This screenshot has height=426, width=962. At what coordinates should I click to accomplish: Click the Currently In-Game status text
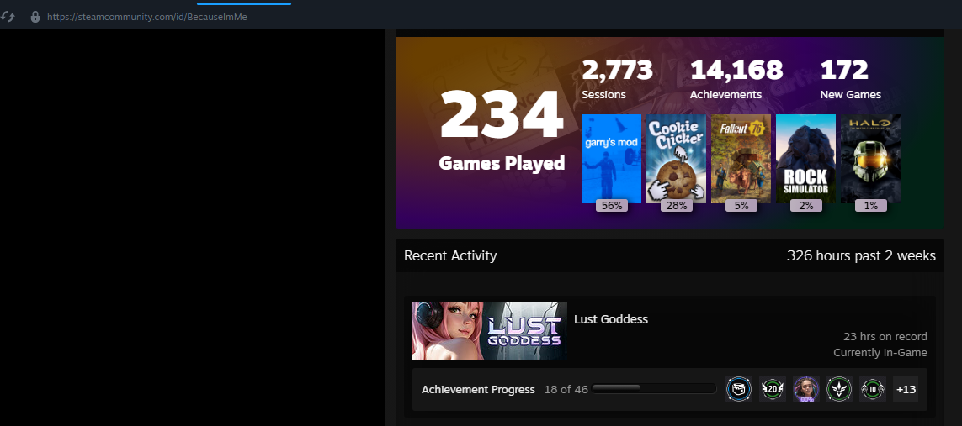[x=880, y=353]
